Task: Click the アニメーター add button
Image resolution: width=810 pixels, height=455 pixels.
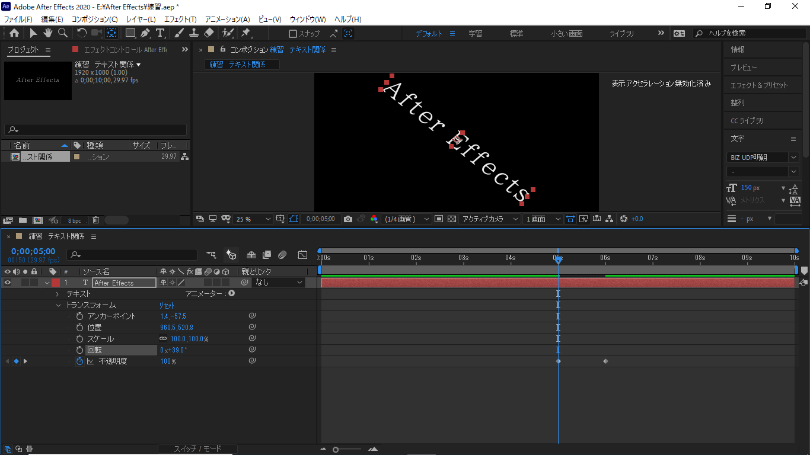Action: 232,294
